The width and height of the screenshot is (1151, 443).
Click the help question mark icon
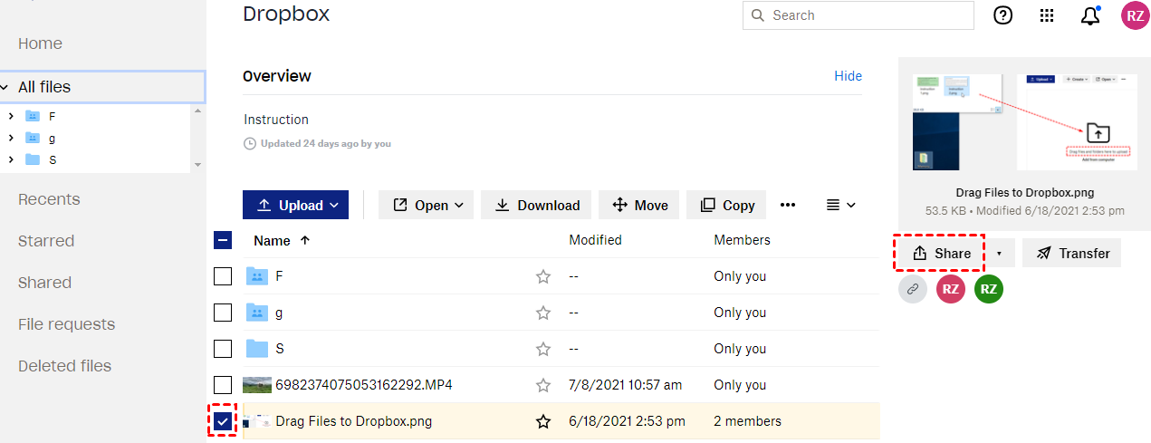[x=1003, y=15]
